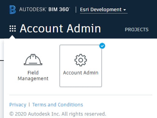The image size is (157, 118).
Task: Click the blue checkmark badge on Account Admin tile
Action: click(102, 46)
